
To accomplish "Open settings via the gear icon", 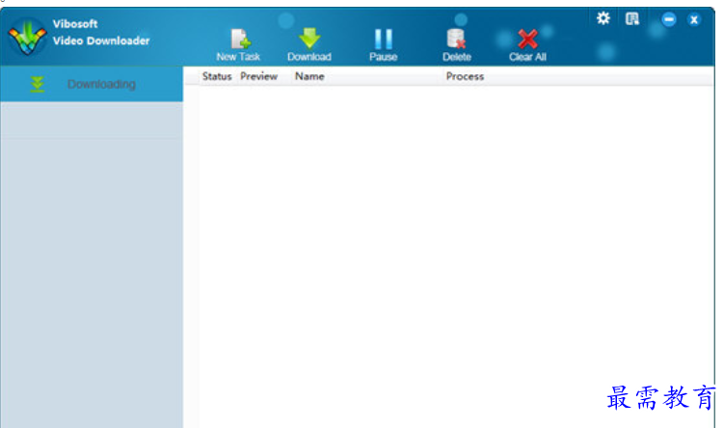I will [603, 18].
